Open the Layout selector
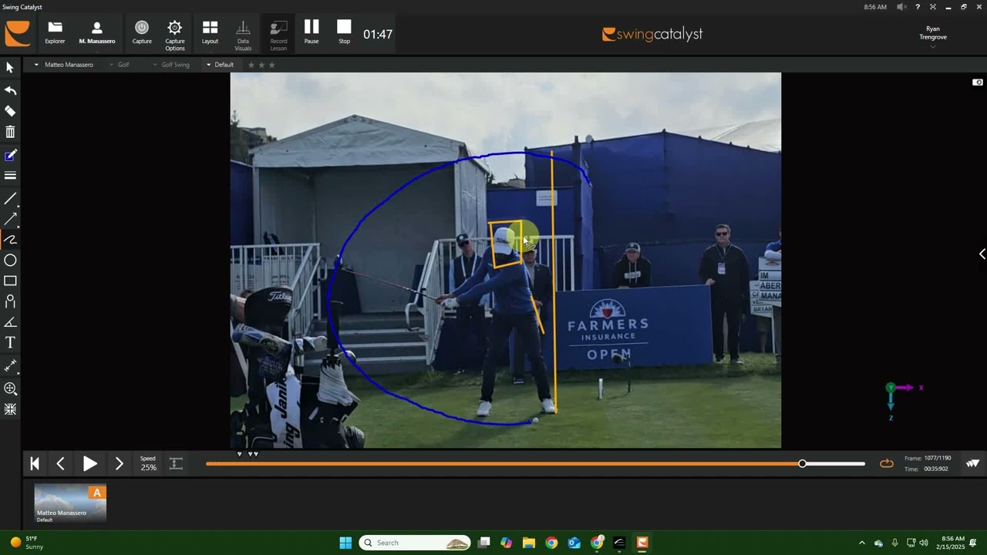 click(210, 33)
